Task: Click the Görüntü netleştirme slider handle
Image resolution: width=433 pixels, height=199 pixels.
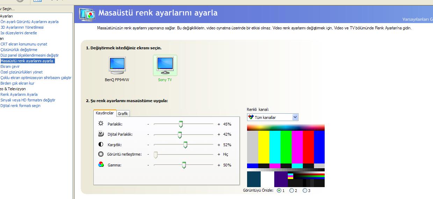Action: [156, 155]
